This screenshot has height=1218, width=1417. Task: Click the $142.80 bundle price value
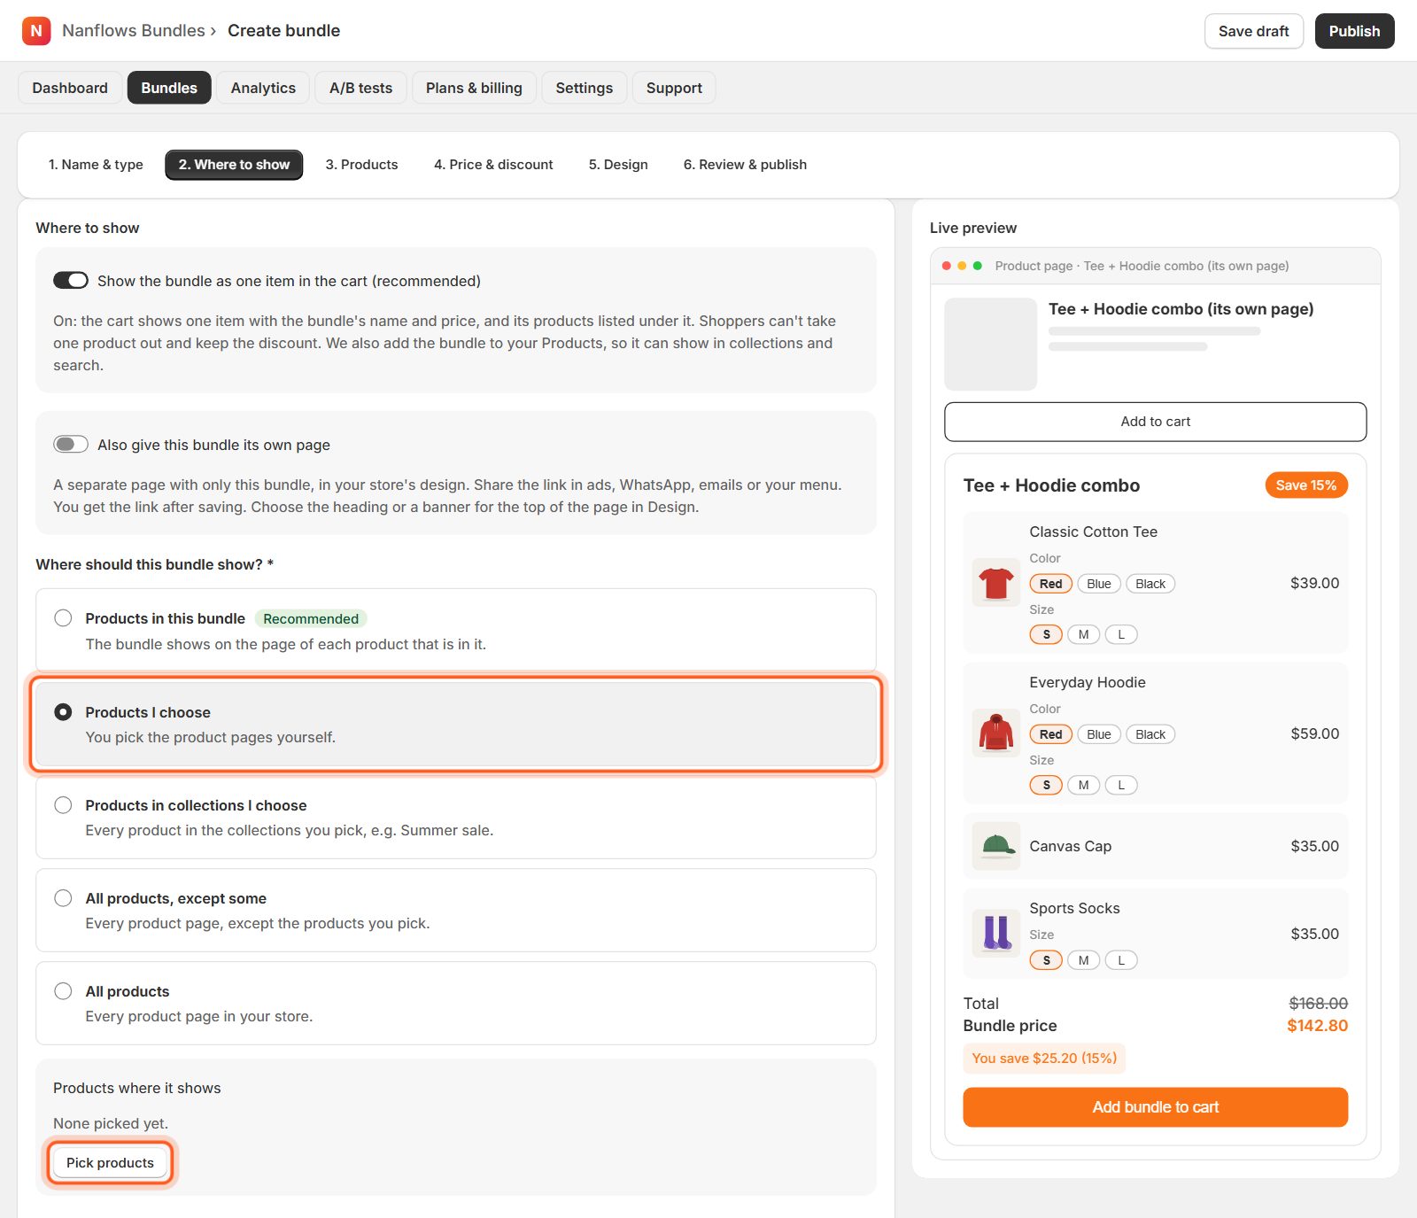[x=1317, y=1026]
